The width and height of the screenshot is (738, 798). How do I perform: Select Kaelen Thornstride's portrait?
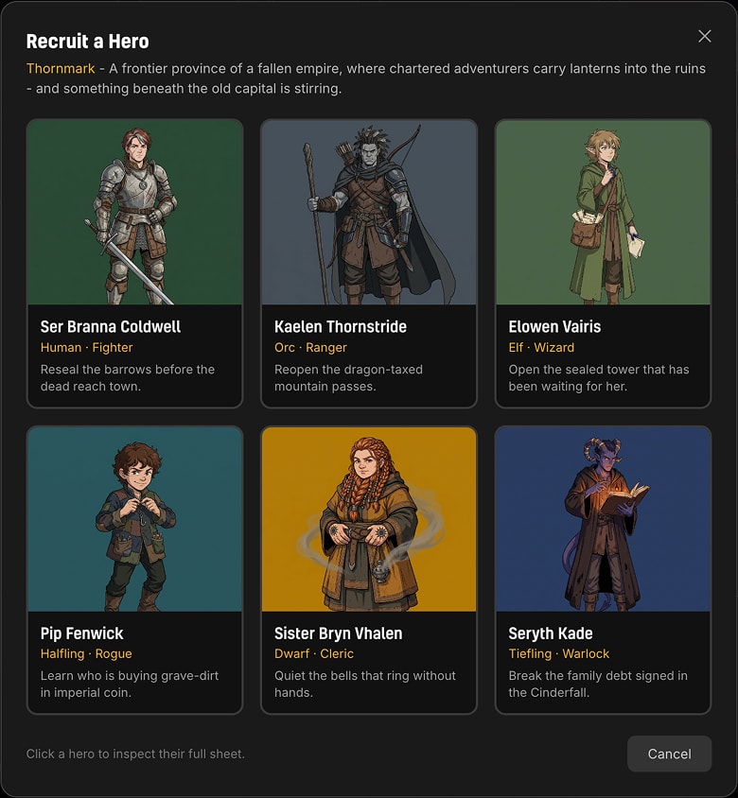click(x=369, y=212)
